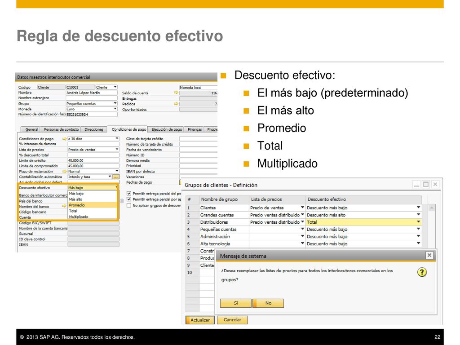Click question mark icon in Mensaje de sistema
This screenshot has height=345, width=460.
pyautogui.click(x=422, y=272)
